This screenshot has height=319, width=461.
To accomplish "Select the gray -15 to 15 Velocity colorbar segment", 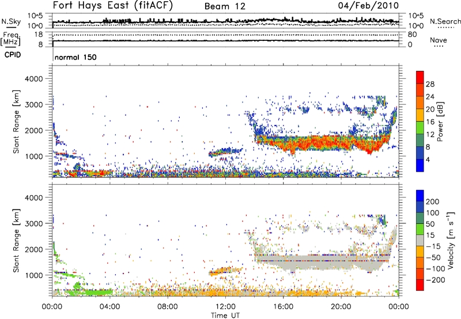I will click(420, 240).
